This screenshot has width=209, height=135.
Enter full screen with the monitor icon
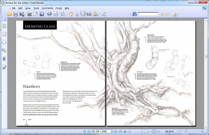(49, 14)
